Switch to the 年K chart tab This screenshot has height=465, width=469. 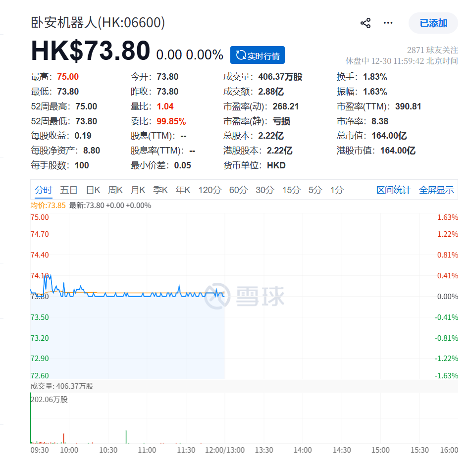coord(183,190)
